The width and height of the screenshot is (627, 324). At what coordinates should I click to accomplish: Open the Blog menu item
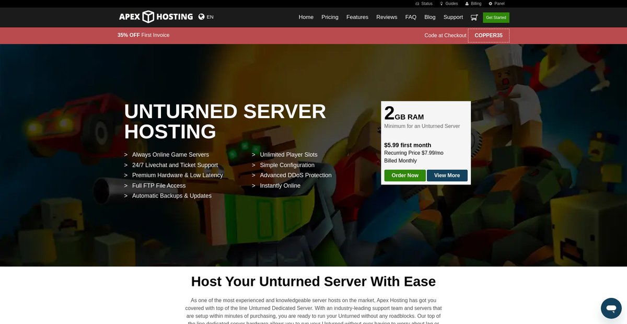tap(430, 17)
